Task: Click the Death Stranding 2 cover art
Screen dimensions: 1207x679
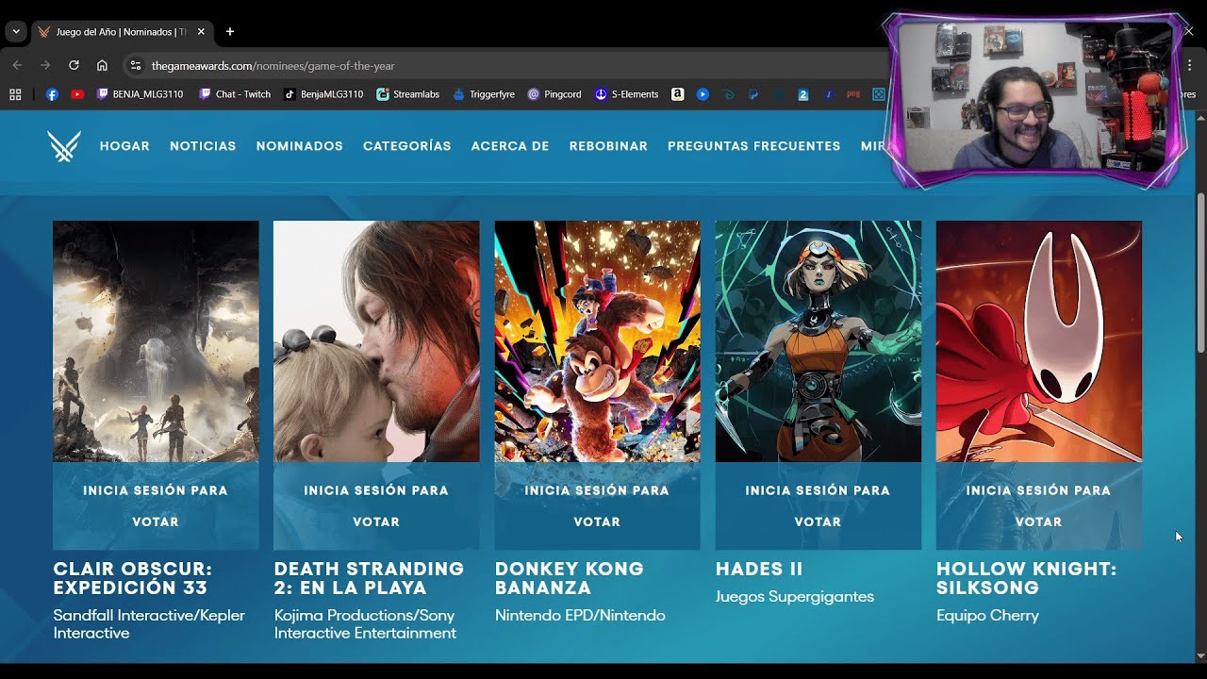Action: pyautogui.click(x=376, y=341)
